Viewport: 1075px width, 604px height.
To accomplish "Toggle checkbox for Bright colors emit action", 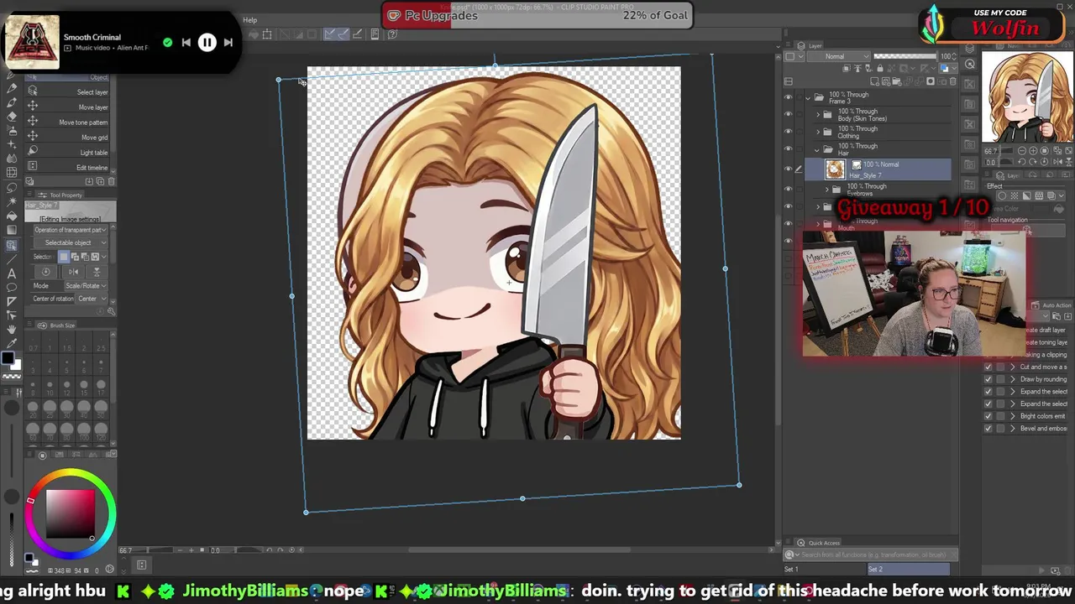I will tap(988, 416).
